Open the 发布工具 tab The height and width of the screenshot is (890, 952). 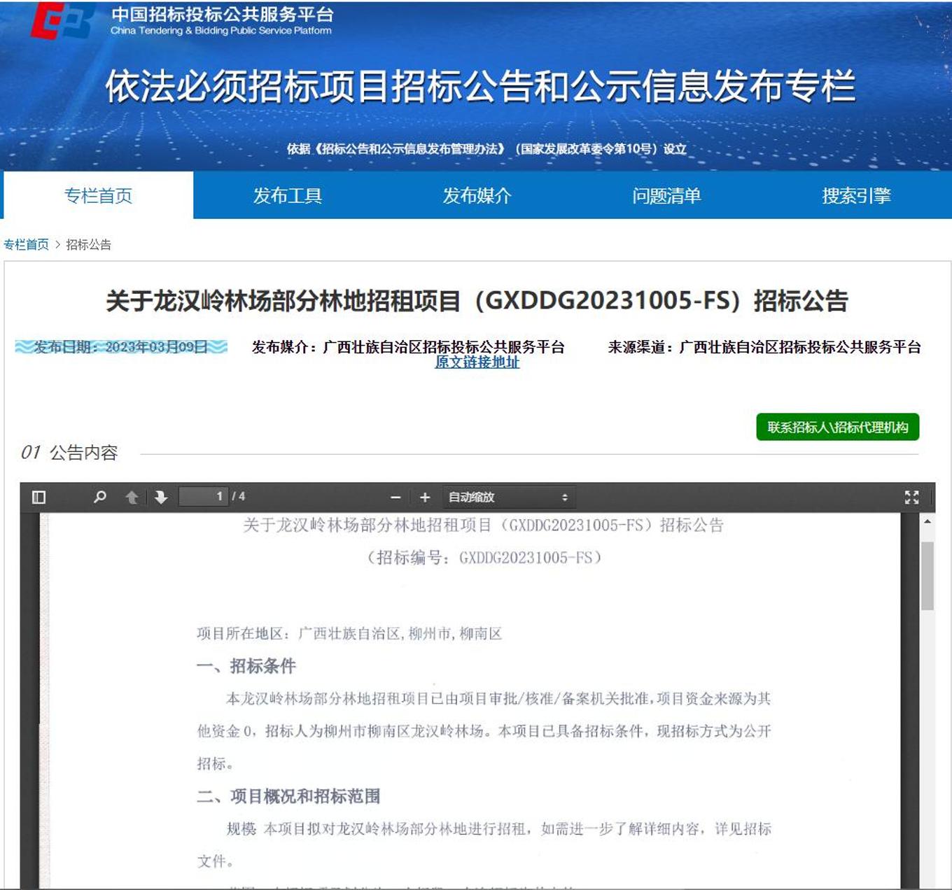288,196
